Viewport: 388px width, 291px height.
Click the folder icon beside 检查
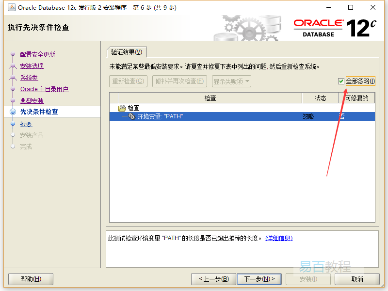pos(122,108)
